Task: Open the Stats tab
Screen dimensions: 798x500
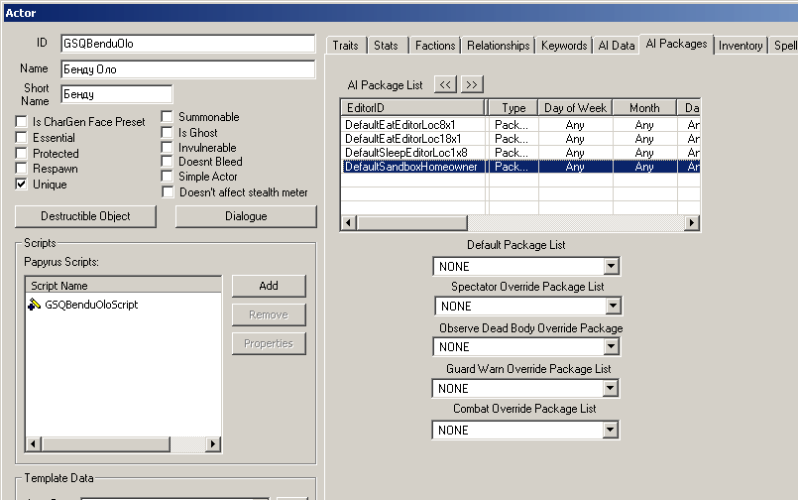Action: point(387,46)
